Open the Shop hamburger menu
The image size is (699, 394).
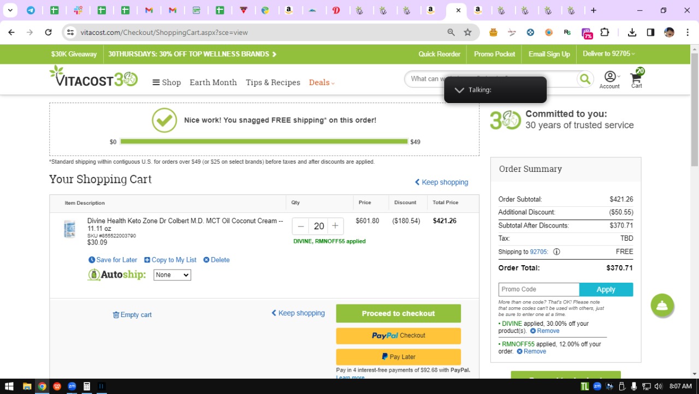click(x=167, y=82)
